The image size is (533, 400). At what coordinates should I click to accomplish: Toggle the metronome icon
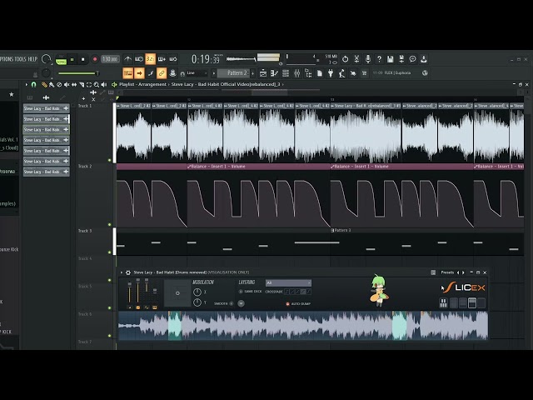pyautogui.click(x=127, y=59)
